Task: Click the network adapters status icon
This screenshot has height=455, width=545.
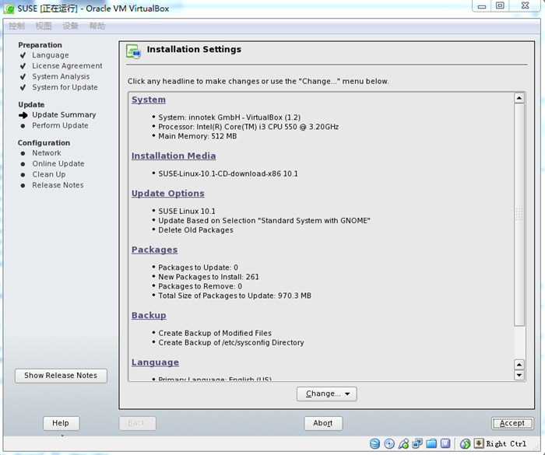Action: click(417, 443)
